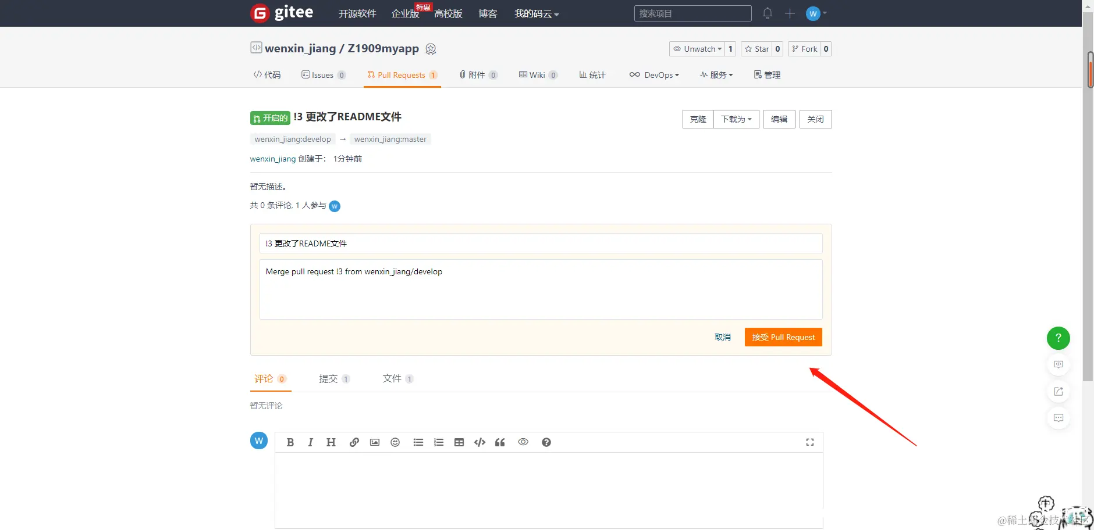The width and height of the screenshot is (1094, 530).
Task: Open the 附件 tab
Action: click(478, 75)
